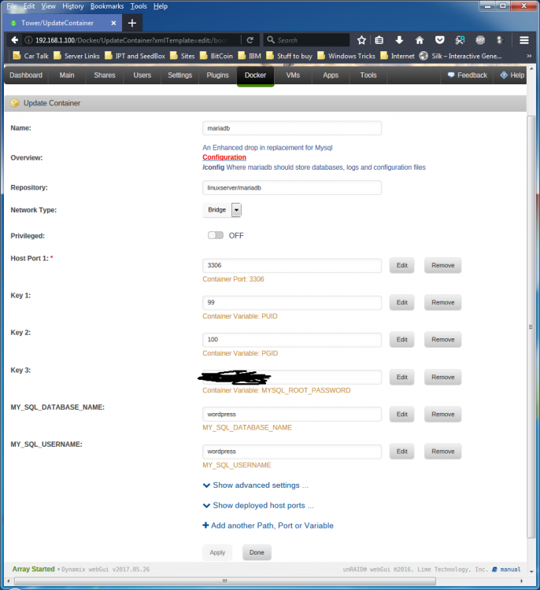Open the Windows Tricks bookmark folder
540x590 pixels.
click(x=346, y=56)
